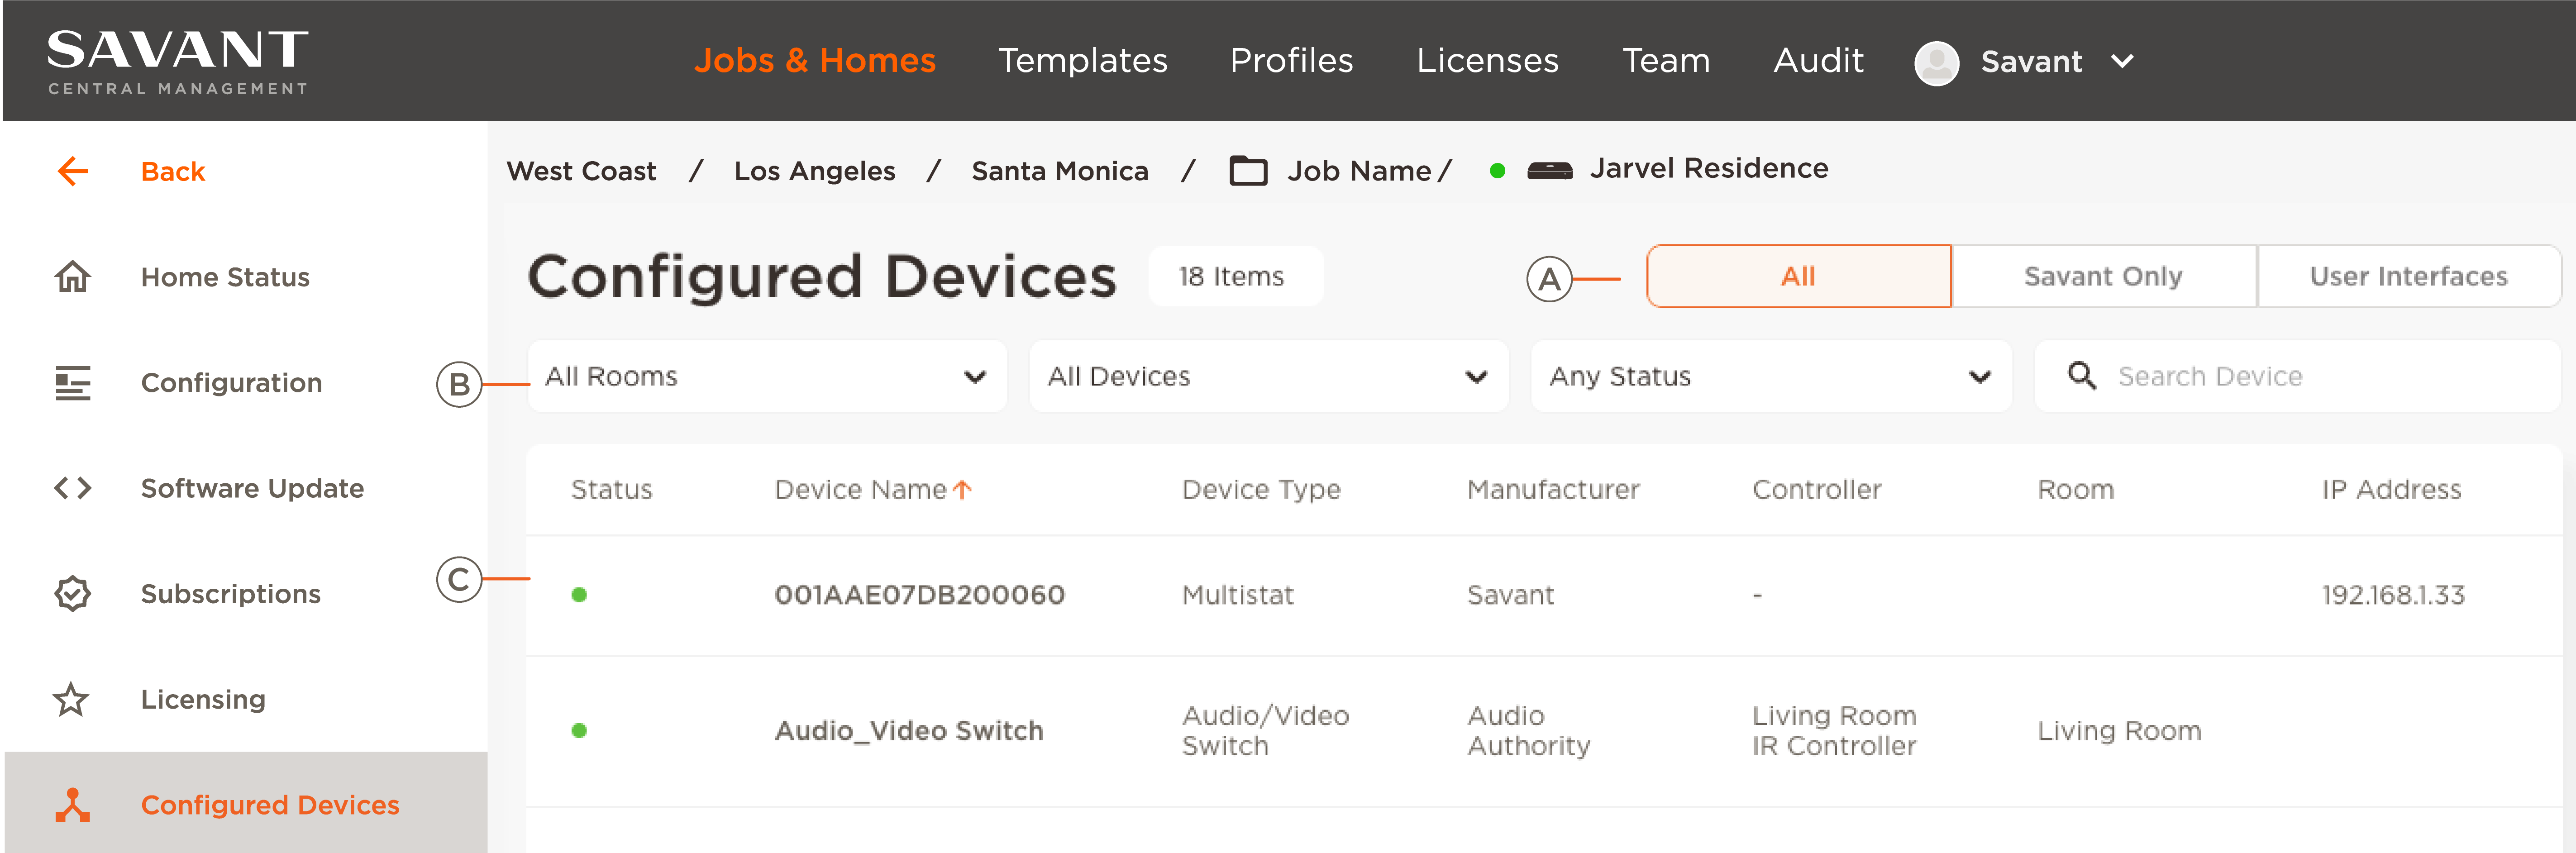Click the Home Status sidebar icon
This screenshot has height=853, width=2576.
click(72, 277)
